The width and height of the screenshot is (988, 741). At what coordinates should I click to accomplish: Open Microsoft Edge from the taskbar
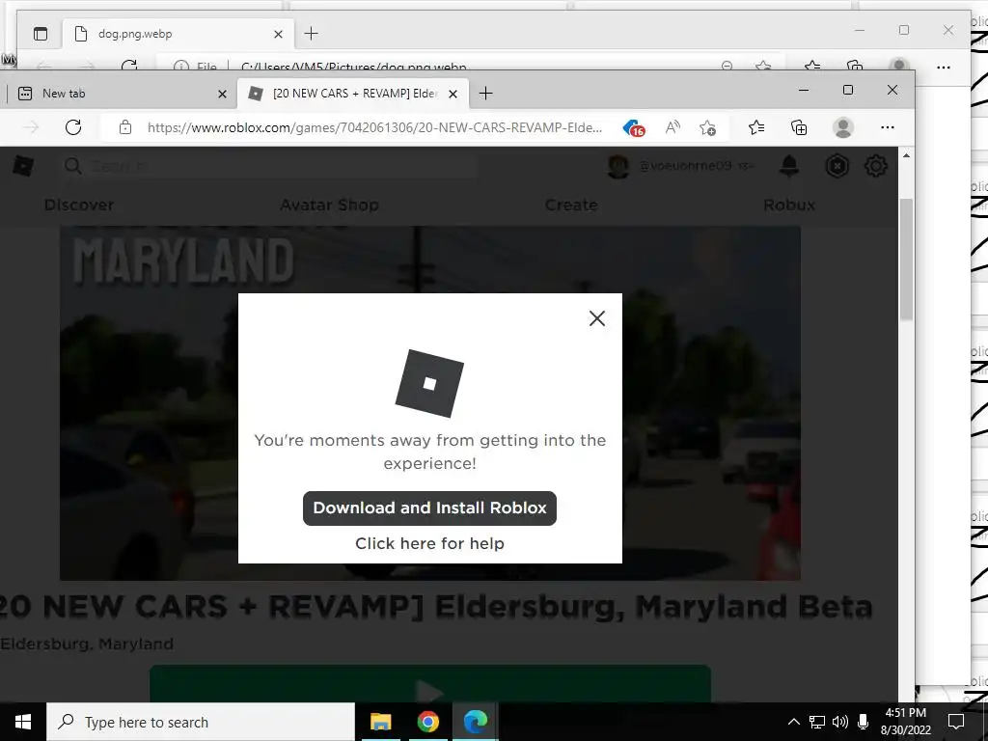[476, 722]
